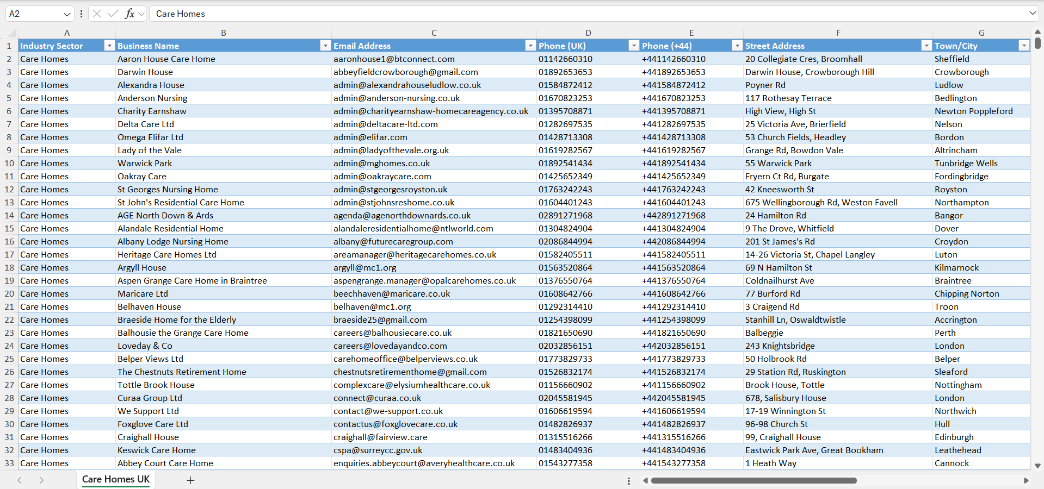1044x489 pixels.
Task: Select cell Newton Poppleford
Action: click(981, 111)
